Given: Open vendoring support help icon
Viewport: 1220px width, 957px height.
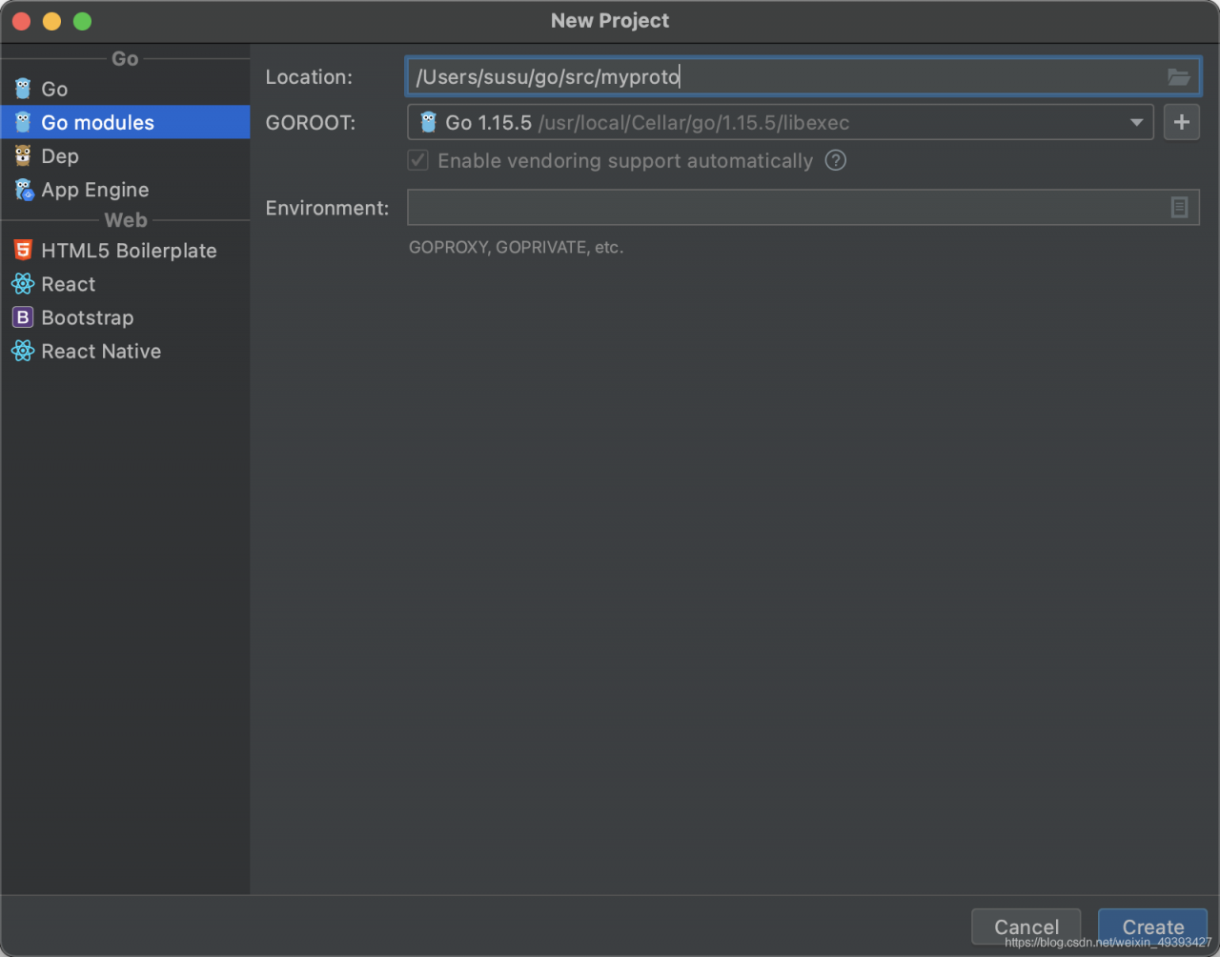Looking at the screenshot, I should (x=836, y=160).
